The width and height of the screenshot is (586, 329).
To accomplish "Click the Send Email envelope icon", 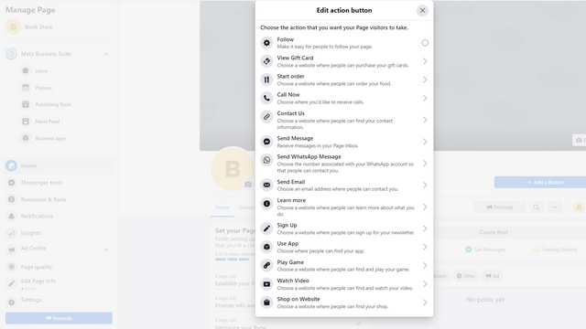I will tap(266, 185).
